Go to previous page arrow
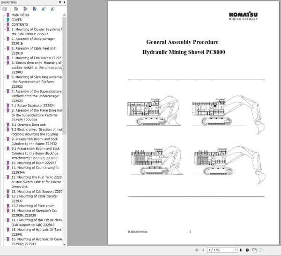The image size is (281, 256). 203,250
